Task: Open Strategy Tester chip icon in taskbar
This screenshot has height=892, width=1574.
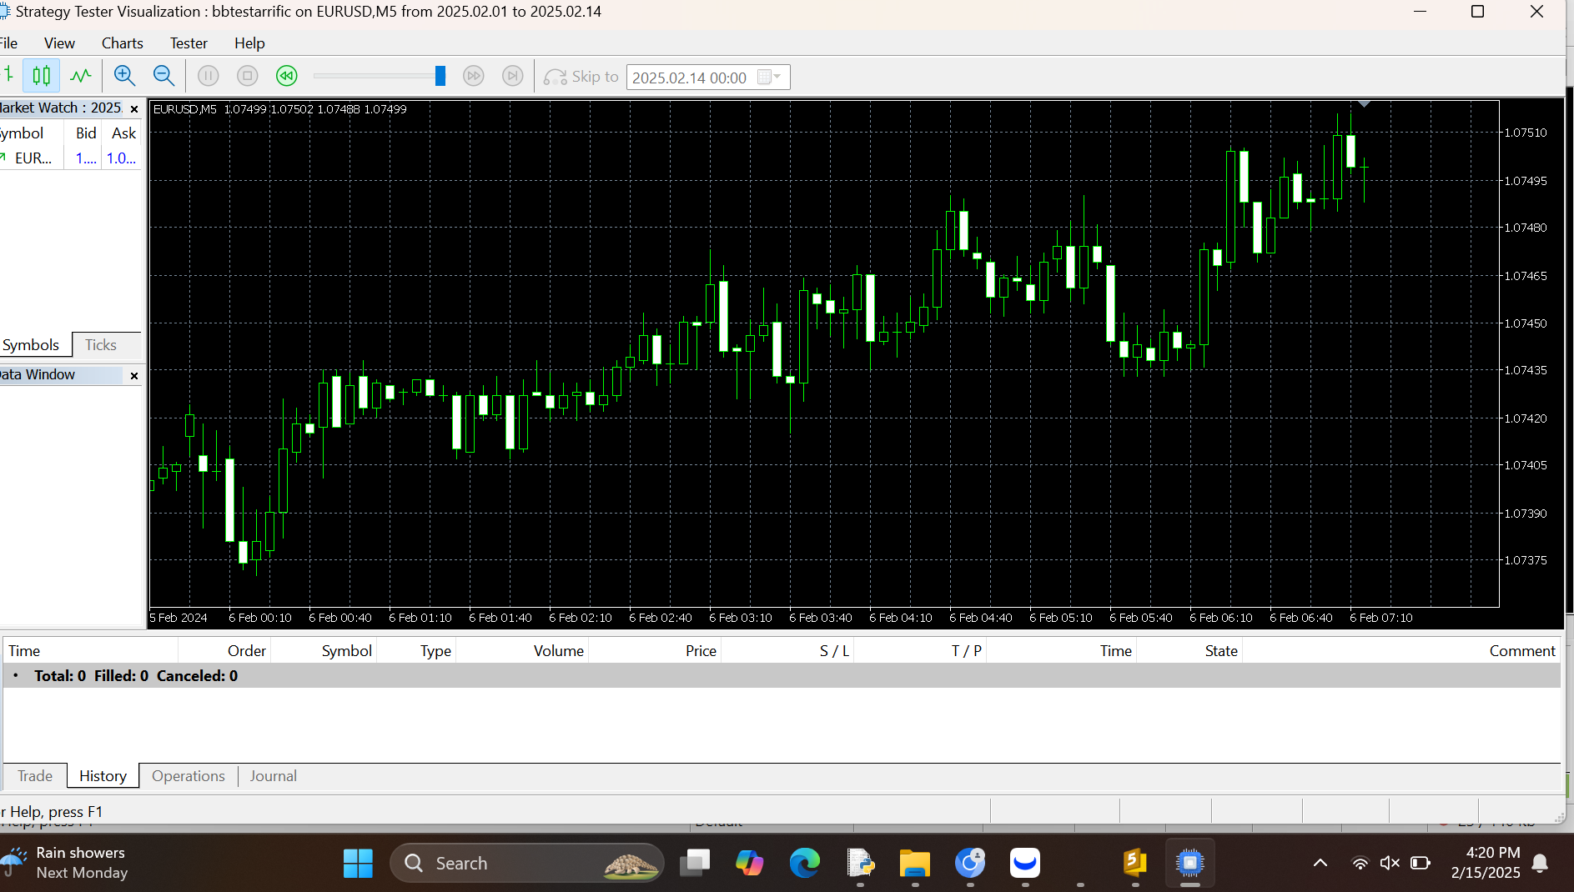Action: pyautogui.click(x=1190, y=864)
